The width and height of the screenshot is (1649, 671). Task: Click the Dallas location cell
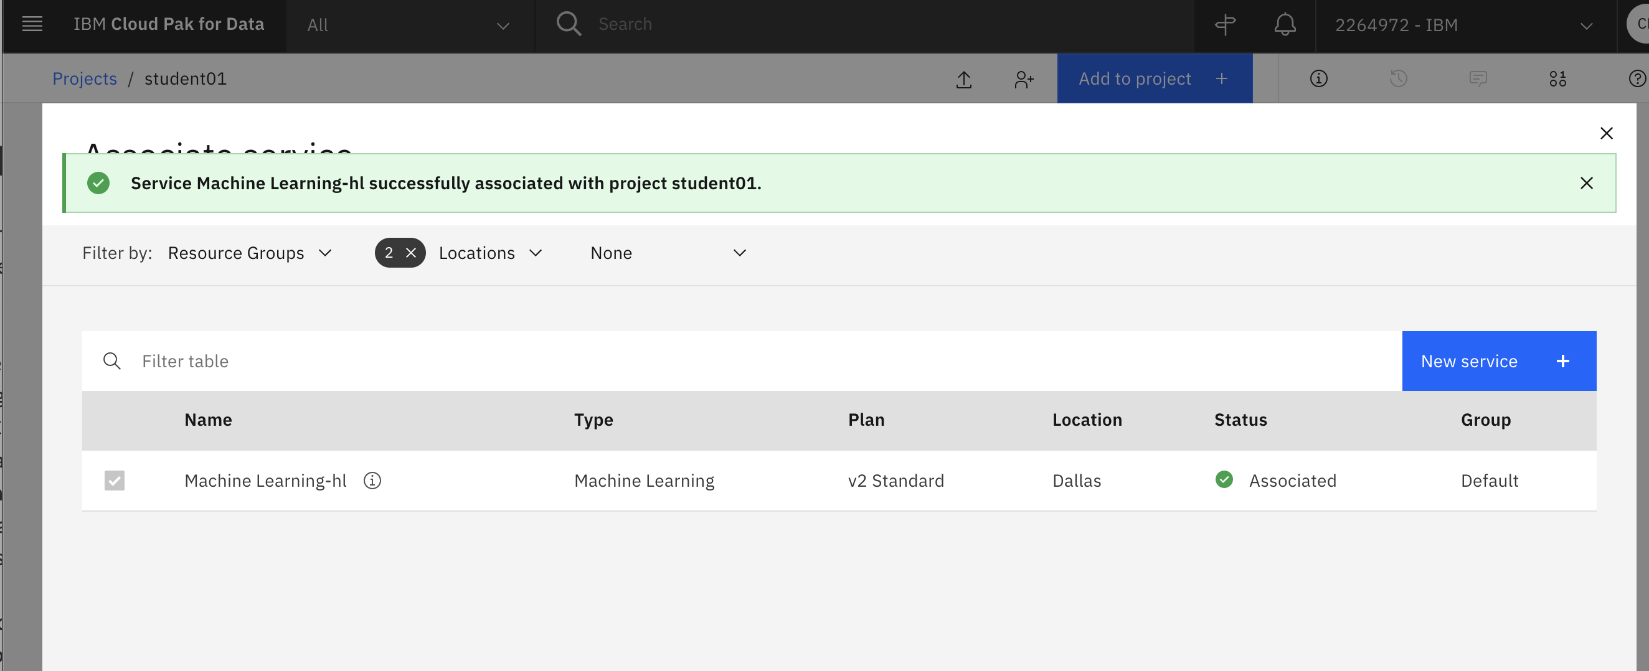pos(1077,481)
